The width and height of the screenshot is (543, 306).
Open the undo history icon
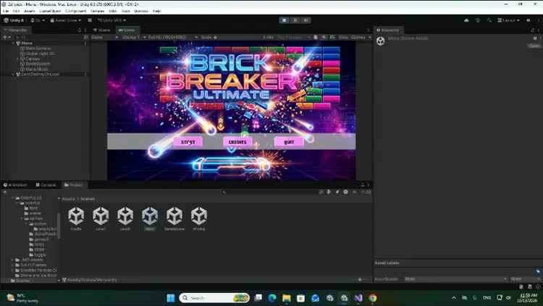tap(478, 20)
